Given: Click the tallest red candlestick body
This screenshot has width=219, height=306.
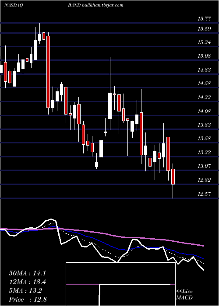Looking at the screenshot, I should 48,72.
